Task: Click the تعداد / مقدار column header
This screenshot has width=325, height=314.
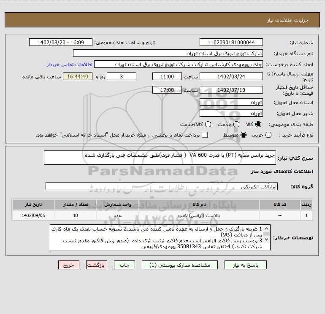Action: tap(76, 204)
